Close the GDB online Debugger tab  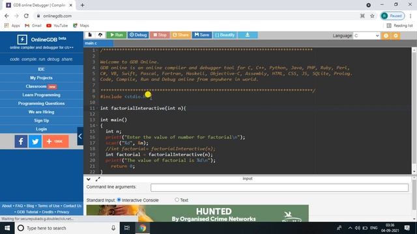pyautogui.click(x=71, y=5)
